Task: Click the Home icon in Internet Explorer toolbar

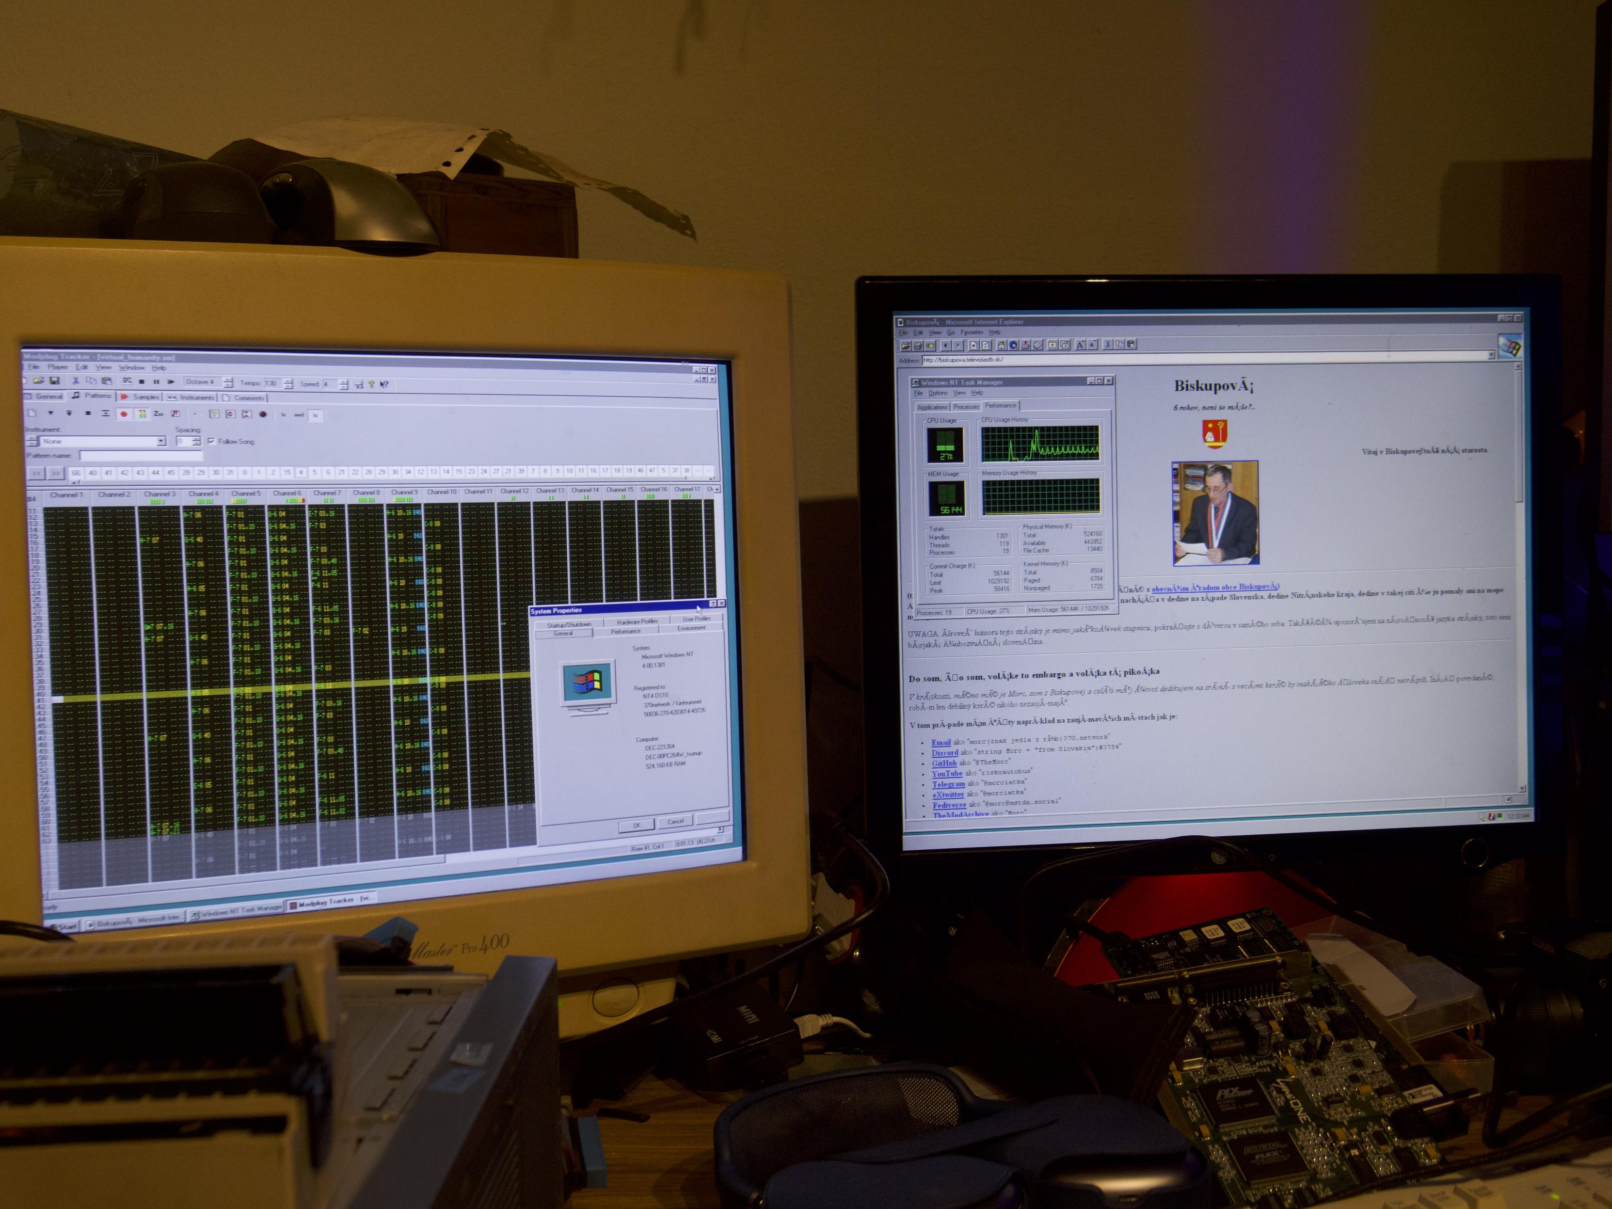Action: [x=1001, y=346]
